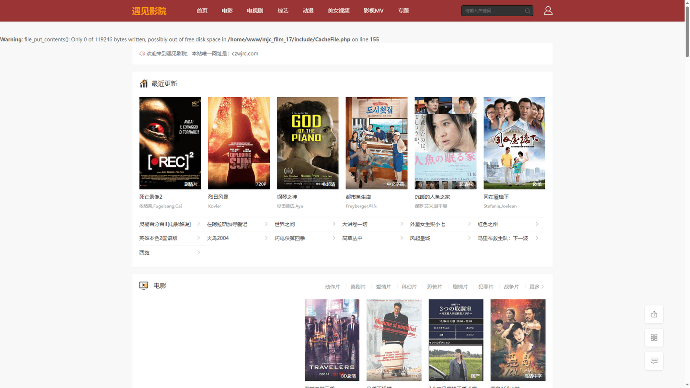The image size is (690, 388).
Task: Click the speaker announcement icon
Action: click(142, 54)
